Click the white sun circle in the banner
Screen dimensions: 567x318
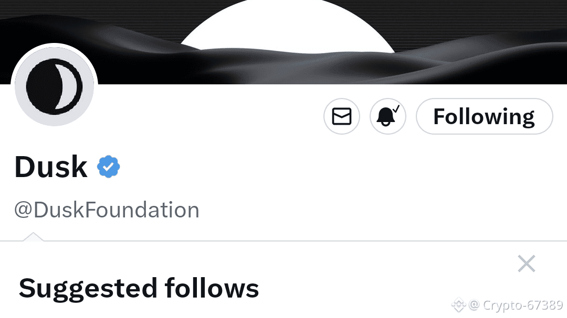pos(288,25)
